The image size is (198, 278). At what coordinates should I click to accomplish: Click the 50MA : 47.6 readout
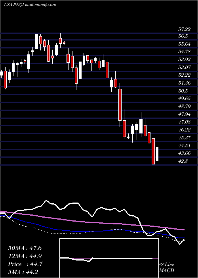25,248
